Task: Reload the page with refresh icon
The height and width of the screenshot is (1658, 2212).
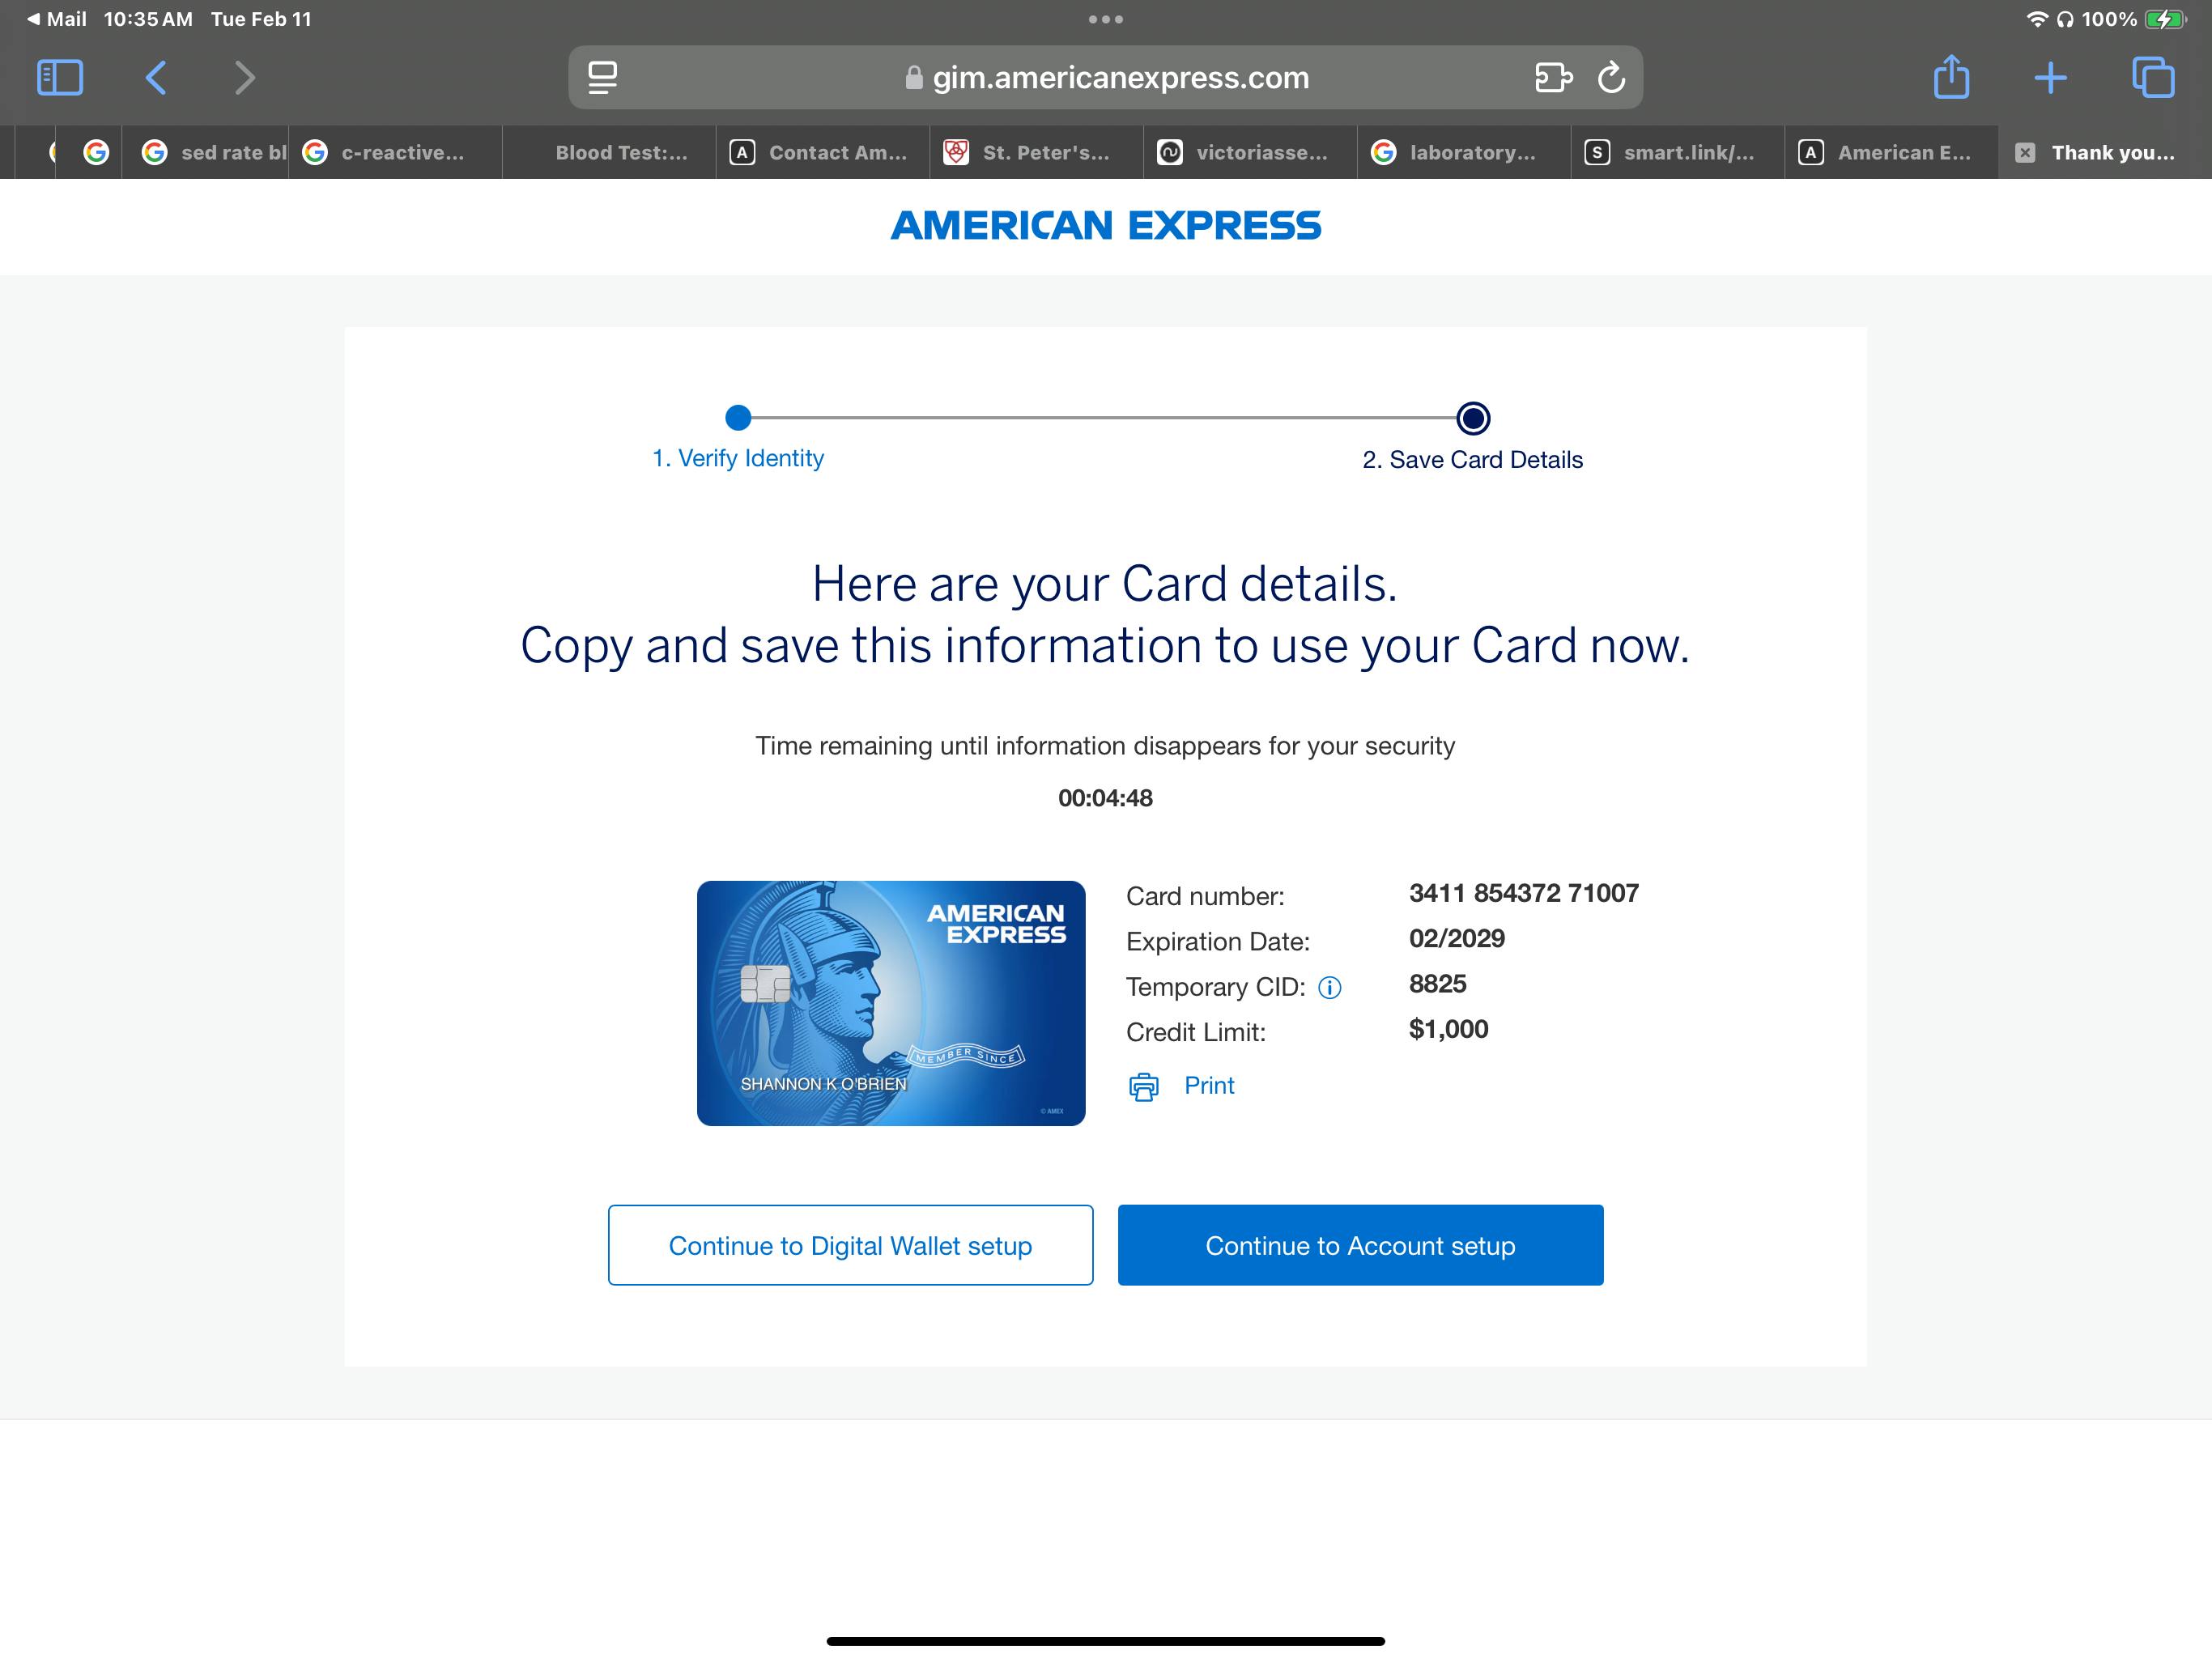Action: click(x=1611, y=77)
